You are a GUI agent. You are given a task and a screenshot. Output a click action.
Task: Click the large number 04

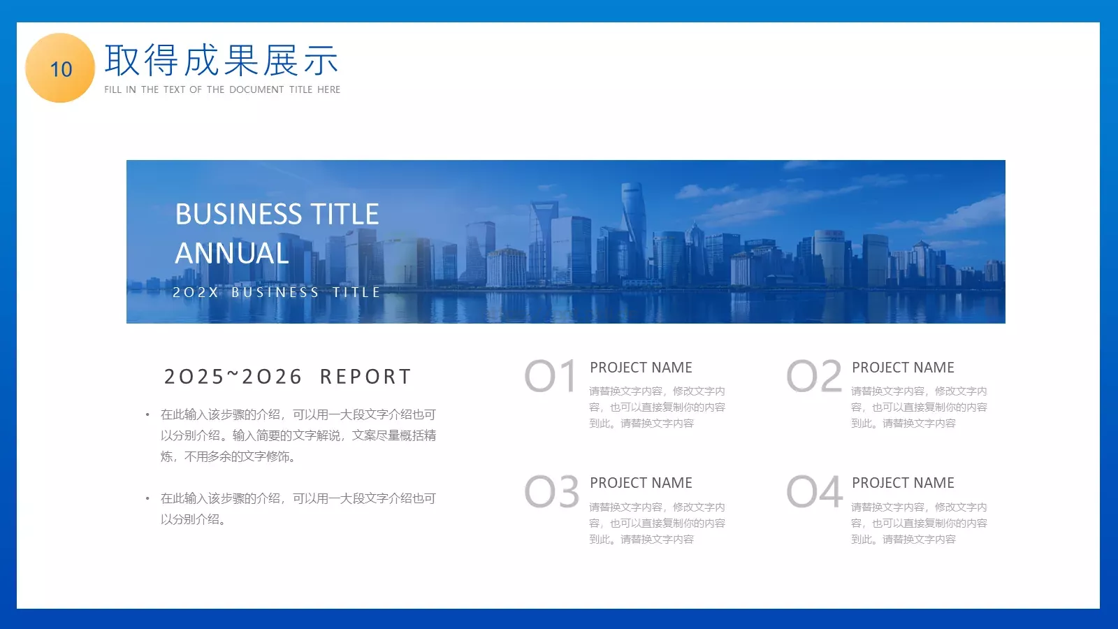tap(815, 491)
